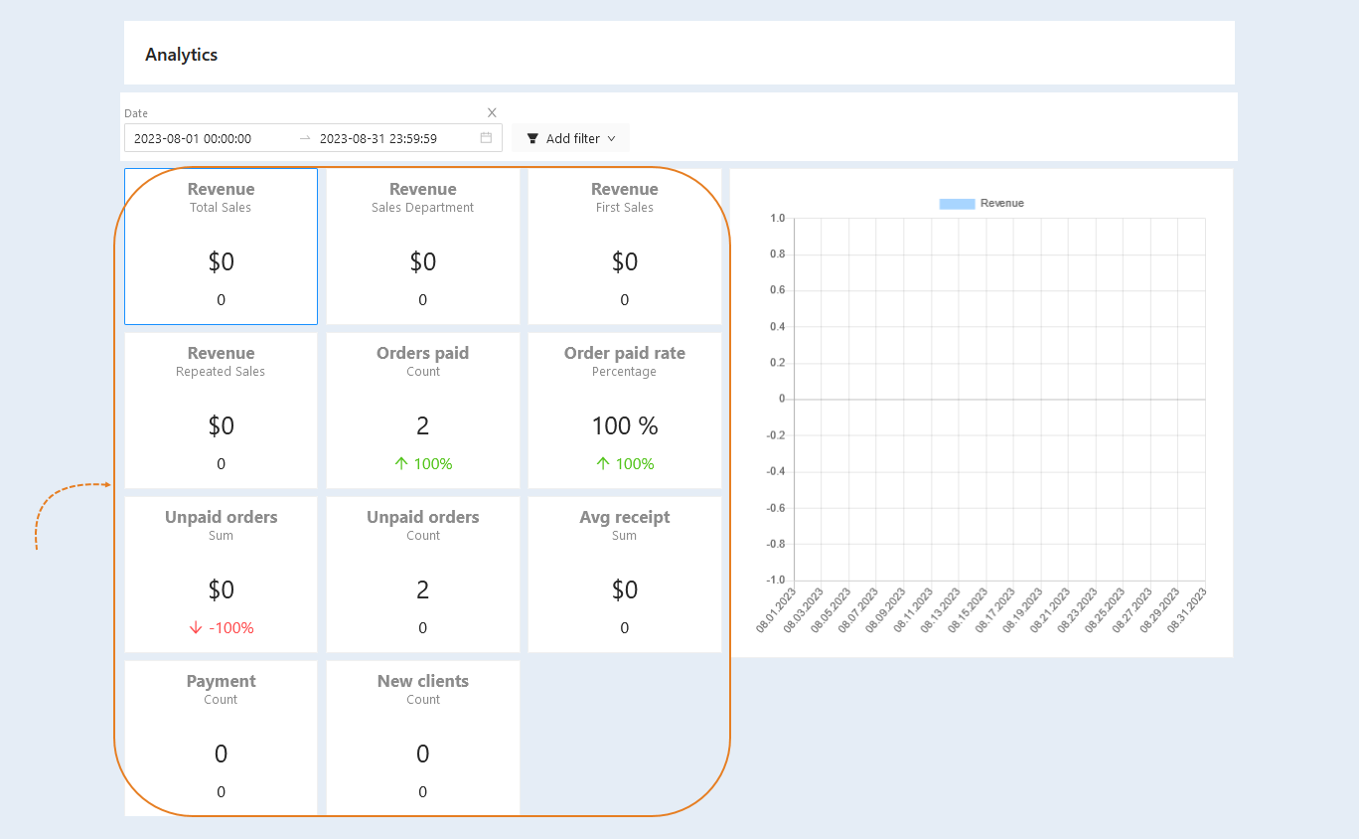Open the New clients Count card
1359x839 pixels.
(x=423, y=739)
